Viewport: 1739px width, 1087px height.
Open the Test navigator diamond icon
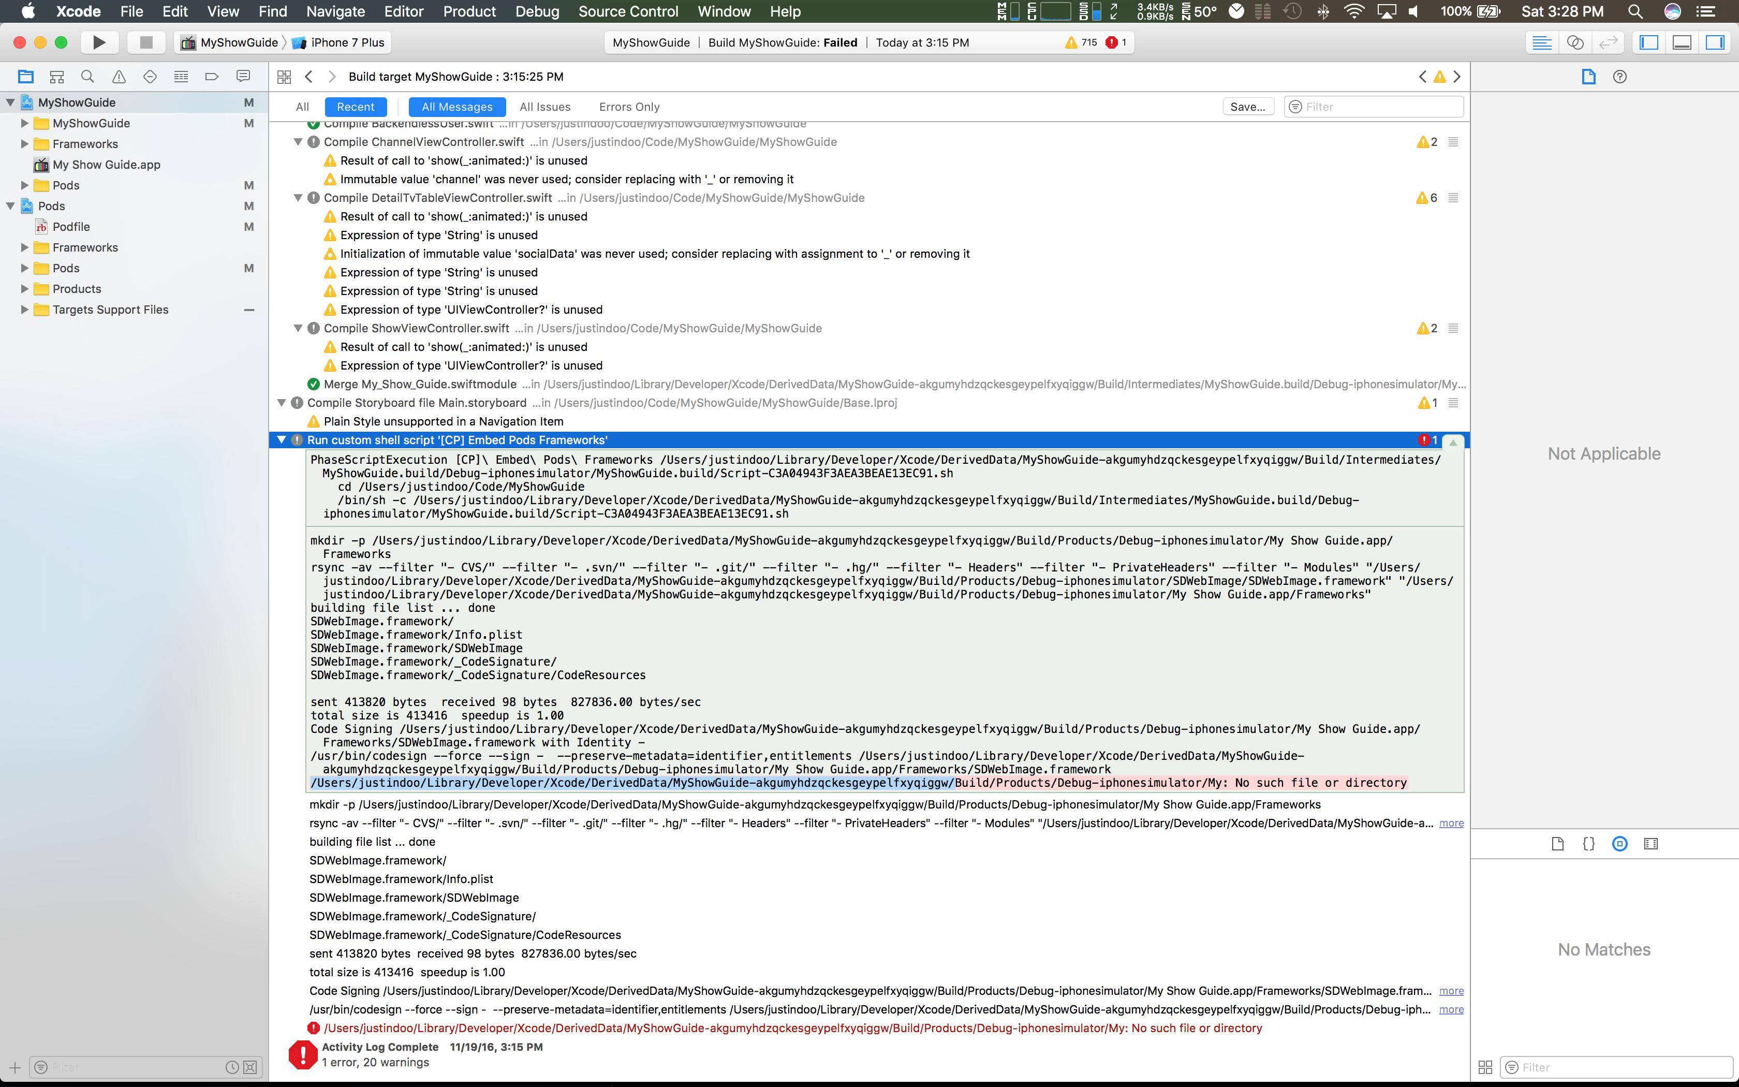click(x=150, y=76)
